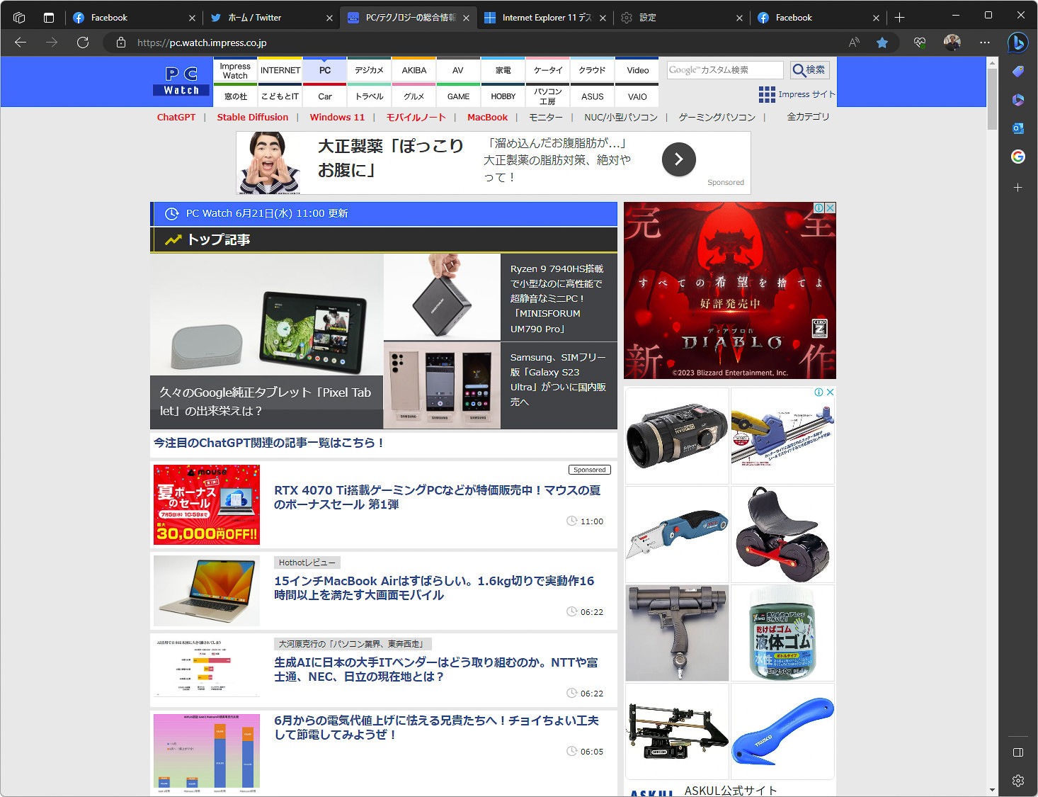The image size is (1038, 797).
Task: Open the AKIBA menu item
Action: (414, 70)
